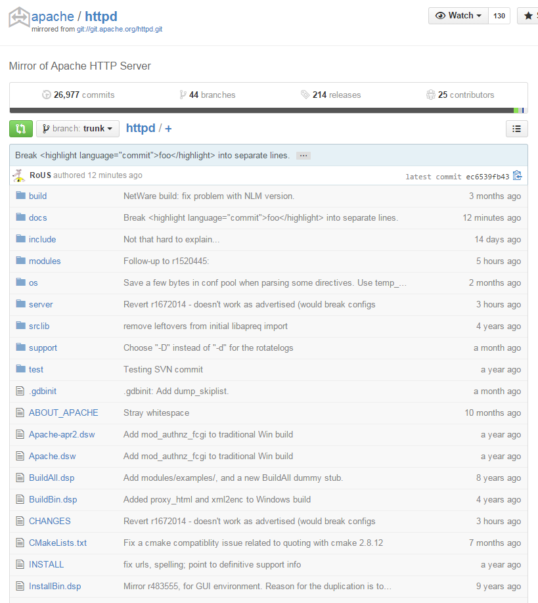Click commit message 'Stray whitespace'
This screenshot has width=538, height=603.
pyautogui.click(x=156, y=413)
